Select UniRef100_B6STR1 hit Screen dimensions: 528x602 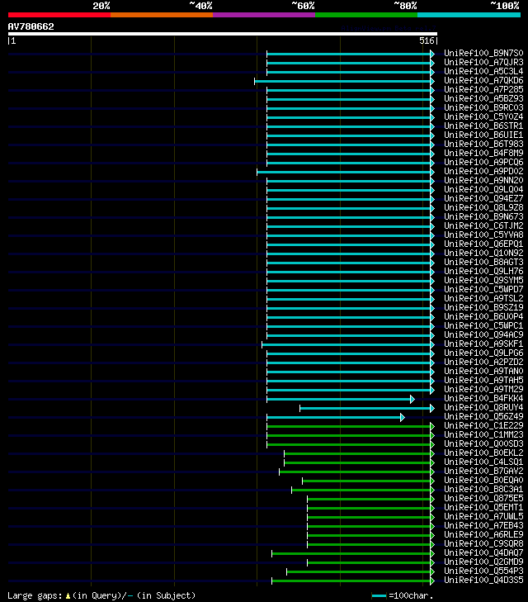pos(483,126)
